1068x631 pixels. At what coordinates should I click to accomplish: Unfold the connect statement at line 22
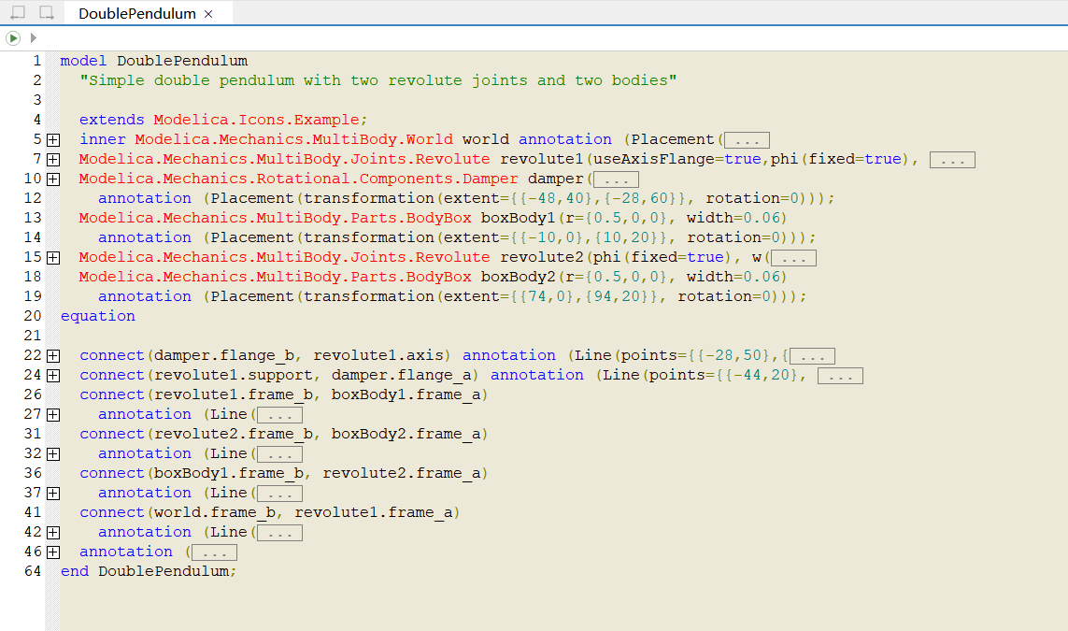(53, 356)
